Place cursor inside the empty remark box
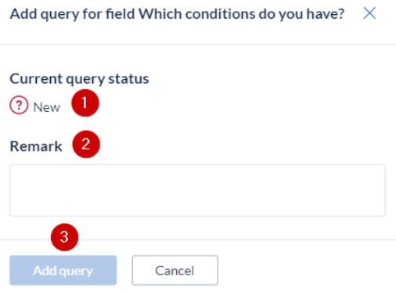 click(x=197, y=190)
